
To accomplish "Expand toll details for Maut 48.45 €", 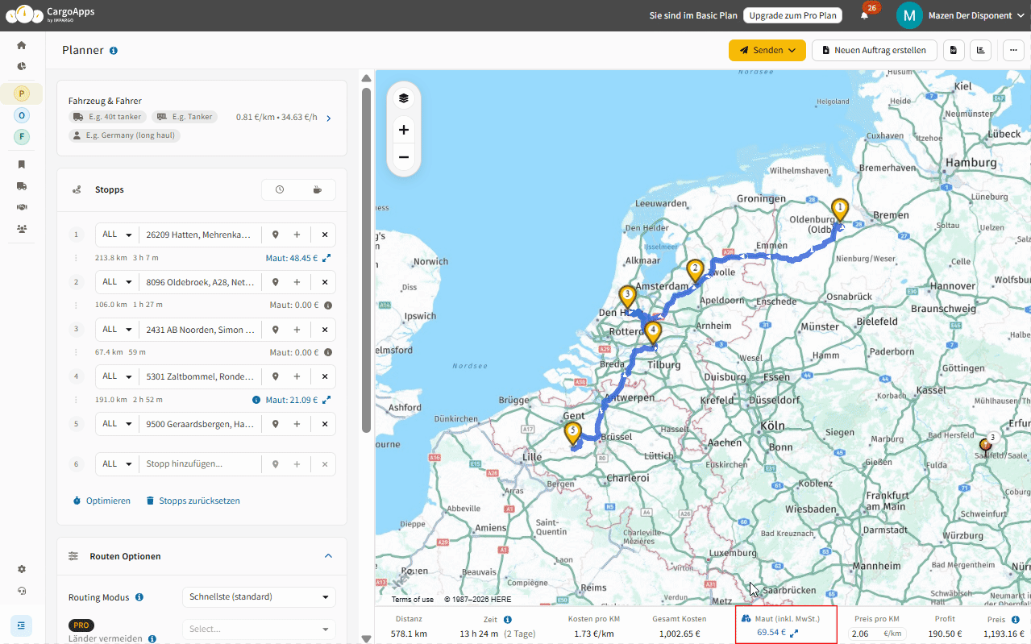I will tap(326, 259).
